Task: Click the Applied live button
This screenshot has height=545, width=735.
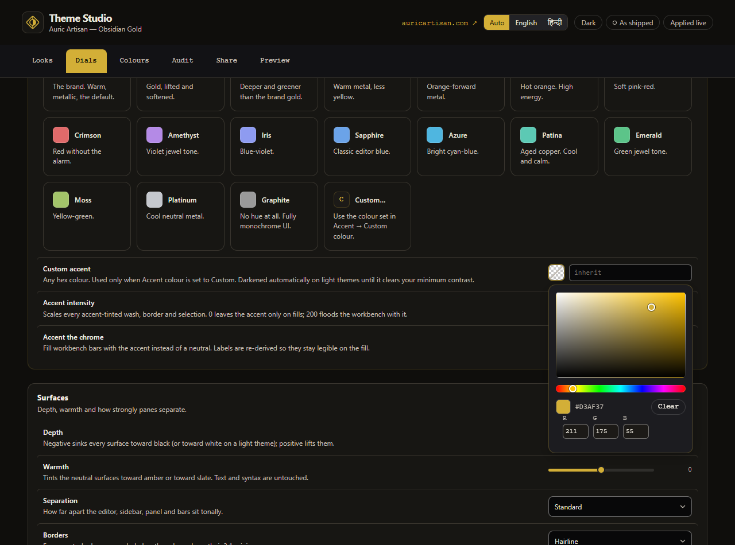Action: [688, 23]
